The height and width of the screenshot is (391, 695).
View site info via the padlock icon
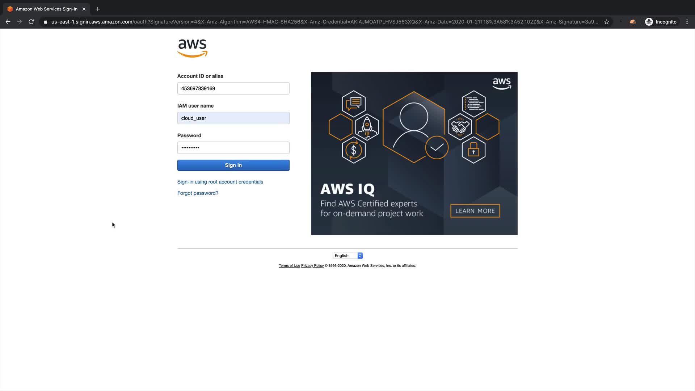[46, 22]
